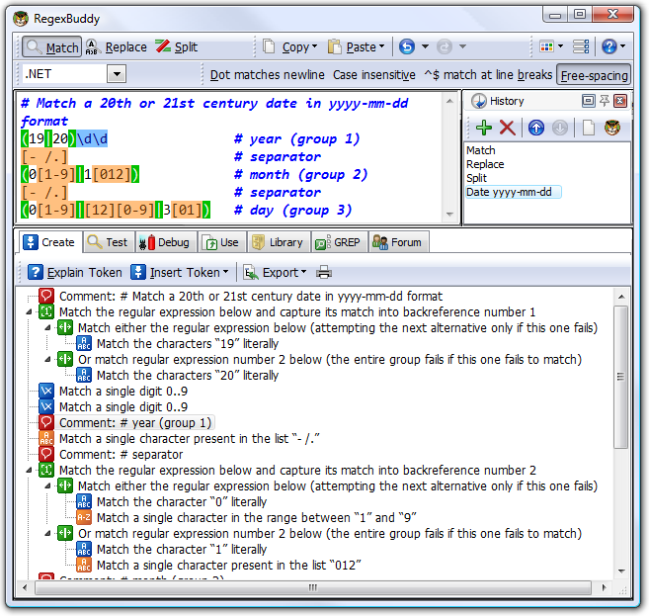This screenshot has width=649, height=616.
Task: Collapse backreference number 2 group node
Action: 29,471
